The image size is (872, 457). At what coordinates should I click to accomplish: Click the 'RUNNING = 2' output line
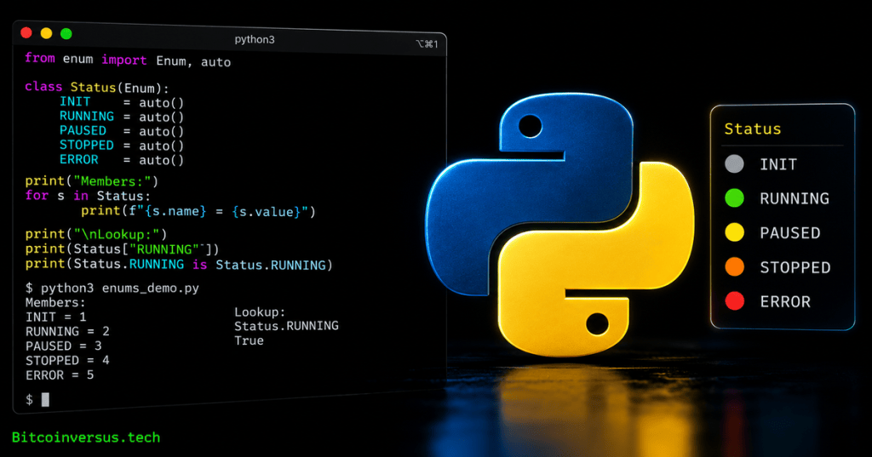click(67, 331)
